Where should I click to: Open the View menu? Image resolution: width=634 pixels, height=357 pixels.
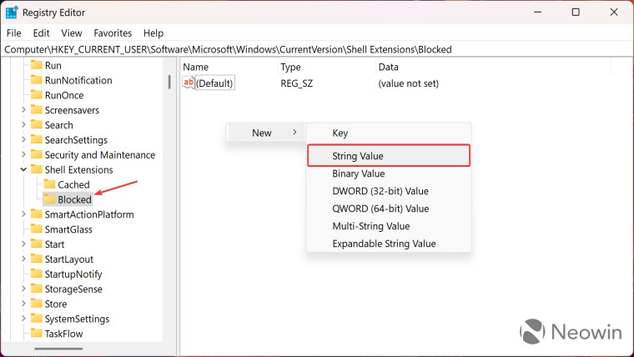pyautogui.click(x=72, y=33)
